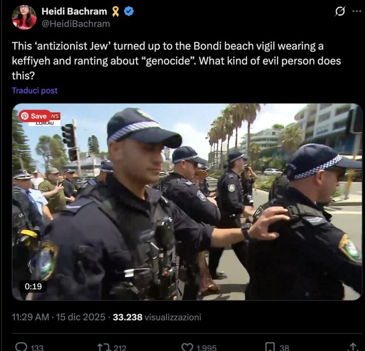Click the 15 dic 2025 date
The image size is (365, 351).
(81, 317)
